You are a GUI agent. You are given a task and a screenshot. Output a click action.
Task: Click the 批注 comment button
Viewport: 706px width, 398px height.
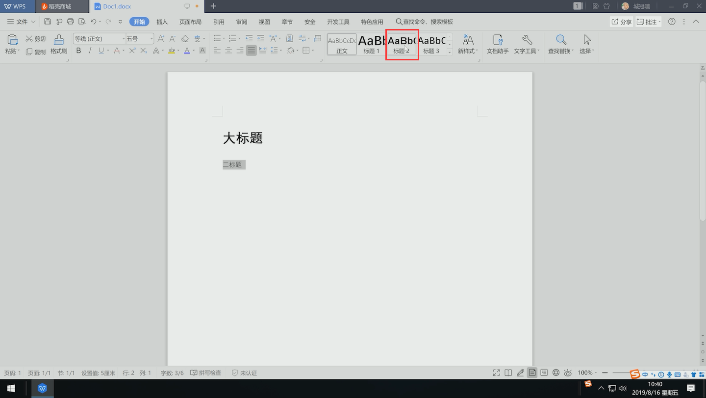pyautogui.click(x=648, y=22)
